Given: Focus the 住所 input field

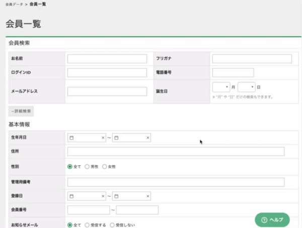Looking at the screenshot, I should pyautogui.click(x=176, y=152).
